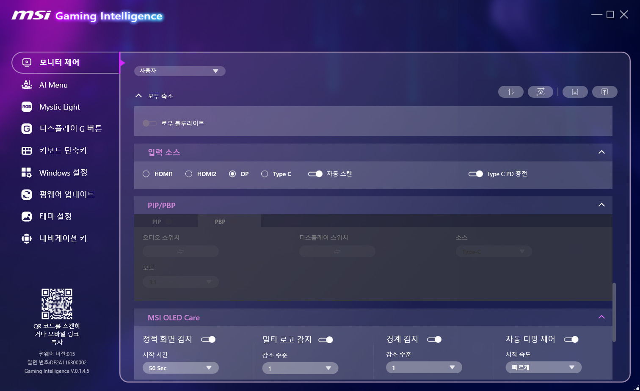This screenshot has width=640, height=391.
Task: Click the monitor icon beside 모니터 제어
Action: [x=27, y=63]
